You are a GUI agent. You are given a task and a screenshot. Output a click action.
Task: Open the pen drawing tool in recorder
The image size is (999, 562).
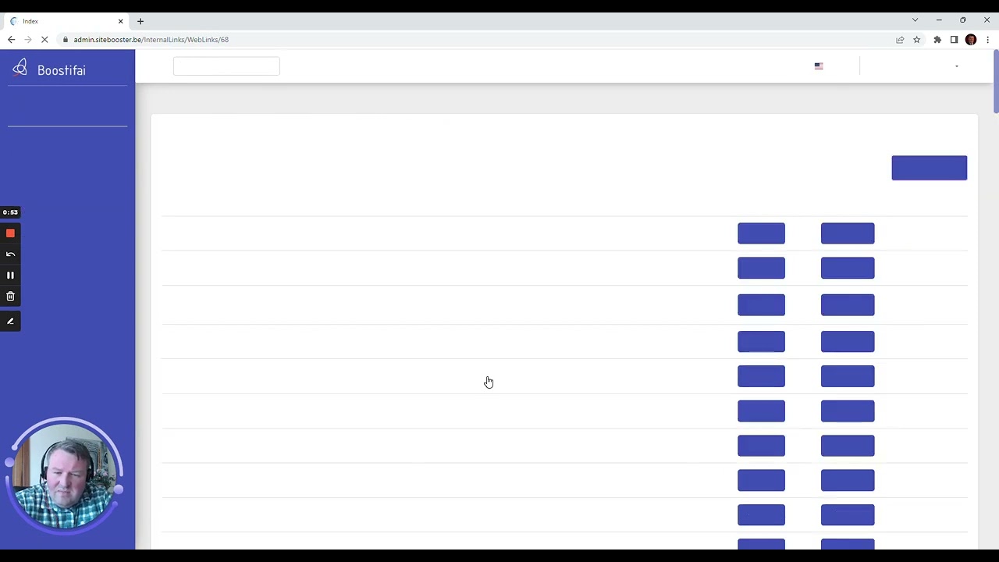tap(10, 321)
